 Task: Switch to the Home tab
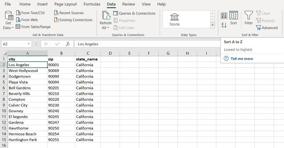(25, 4)
